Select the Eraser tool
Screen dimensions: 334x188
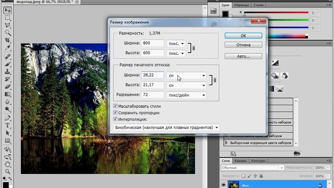7,87
